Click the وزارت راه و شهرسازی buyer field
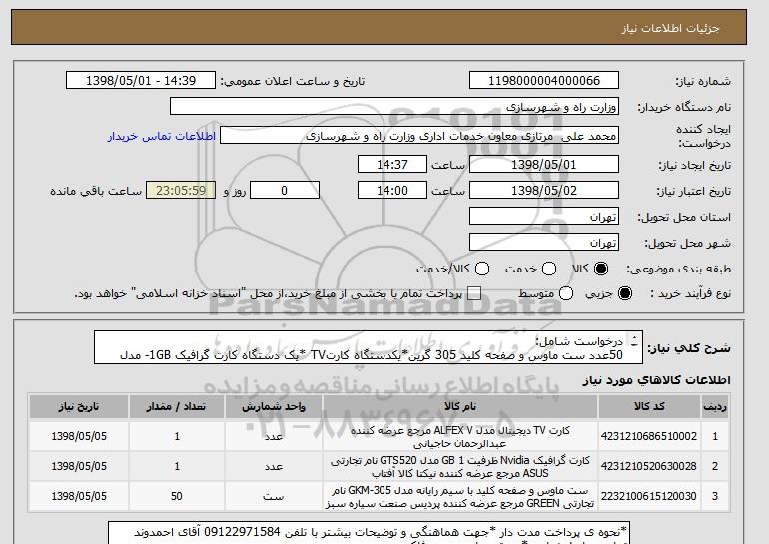This screenshot has width=769, height=544. point(394,107)
